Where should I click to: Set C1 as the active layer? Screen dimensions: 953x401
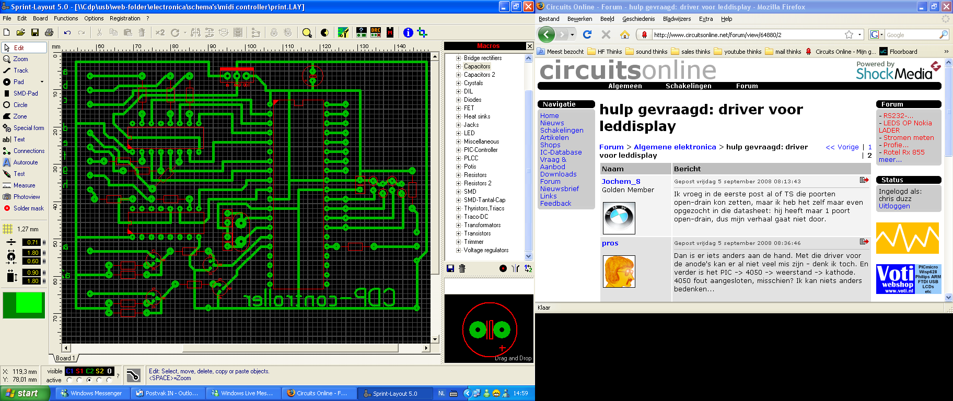tap(69, 380)
